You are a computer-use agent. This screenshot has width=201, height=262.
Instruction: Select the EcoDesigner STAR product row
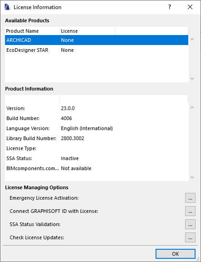click(96, 50)
